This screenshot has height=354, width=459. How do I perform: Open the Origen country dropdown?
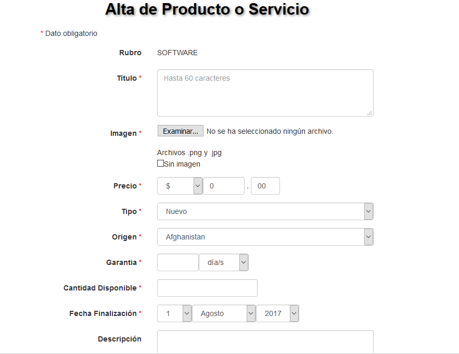265,236
